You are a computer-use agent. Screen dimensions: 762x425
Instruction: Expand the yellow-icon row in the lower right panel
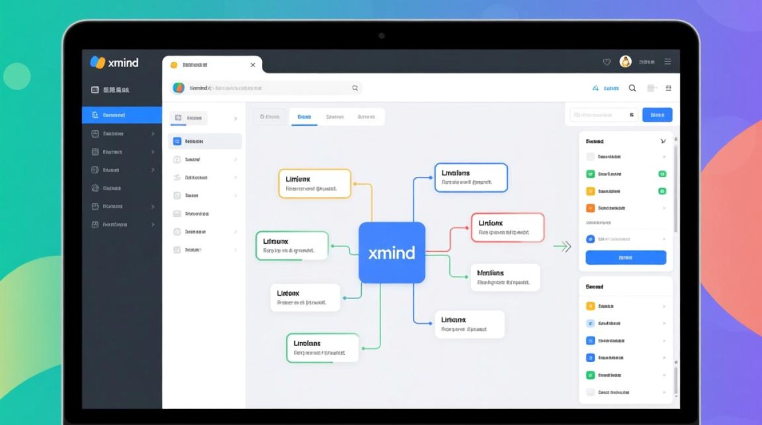664,306
